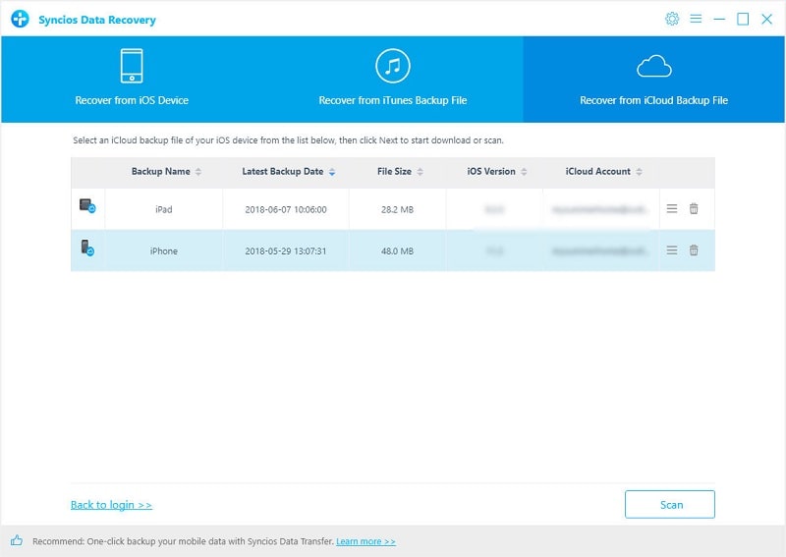The width and height of the screenshot is (786, 557).
Task: Select the iPhone backup name cell
Action: point(164,251)
